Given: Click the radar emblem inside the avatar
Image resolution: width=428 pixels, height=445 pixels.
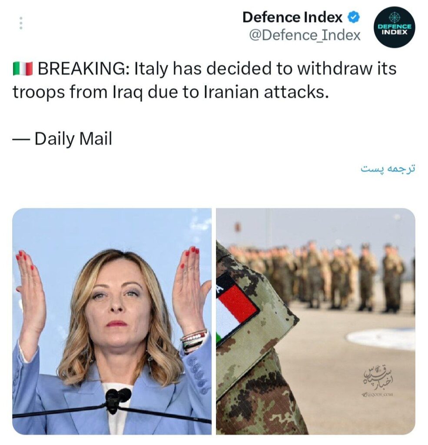Looking at the screenshot, I should point(394,17).
